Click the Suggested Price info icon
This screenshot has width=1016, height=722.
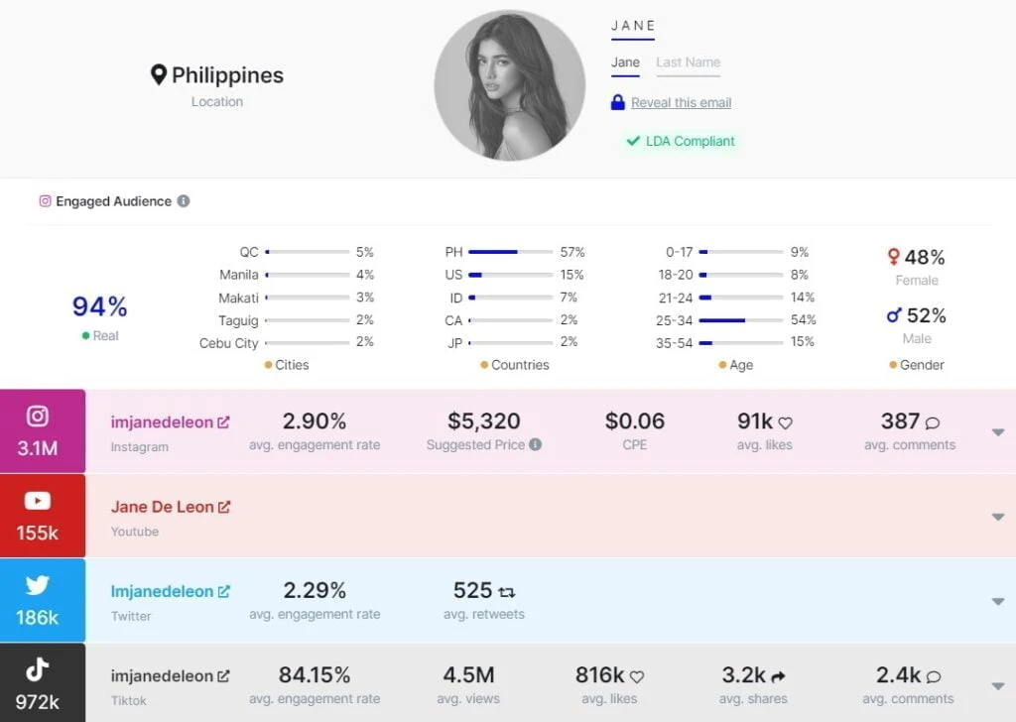(536, 444)
